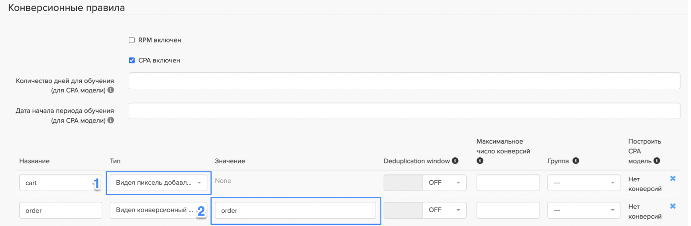Open Группа dropdown in order row
The width and height of the screenshot is (691, 226).
point(583,210)
